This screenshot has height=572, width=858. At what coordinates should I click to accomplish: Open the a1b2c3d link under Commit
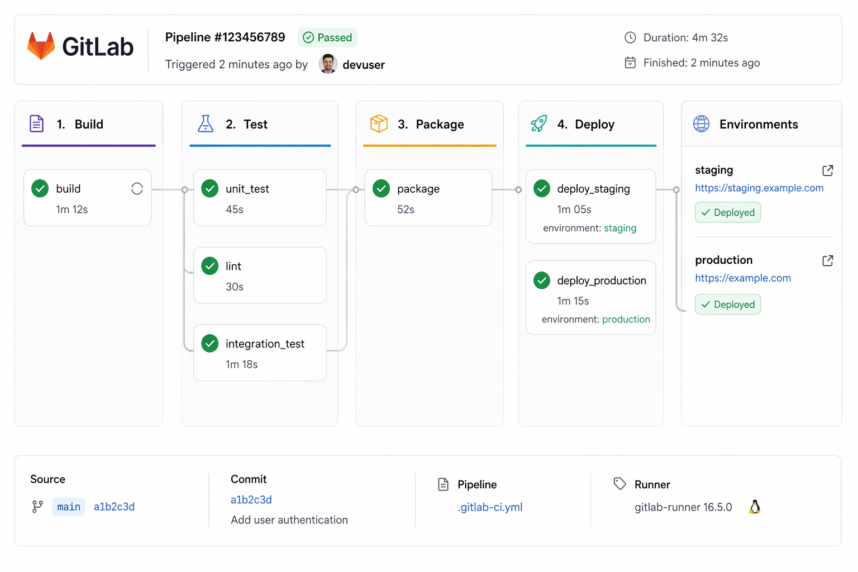coord(251,499)
